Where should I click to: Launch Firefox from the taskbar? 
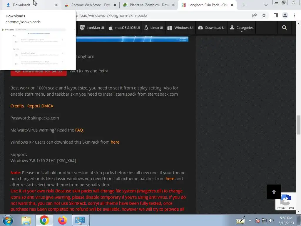[x=62, y=220]
